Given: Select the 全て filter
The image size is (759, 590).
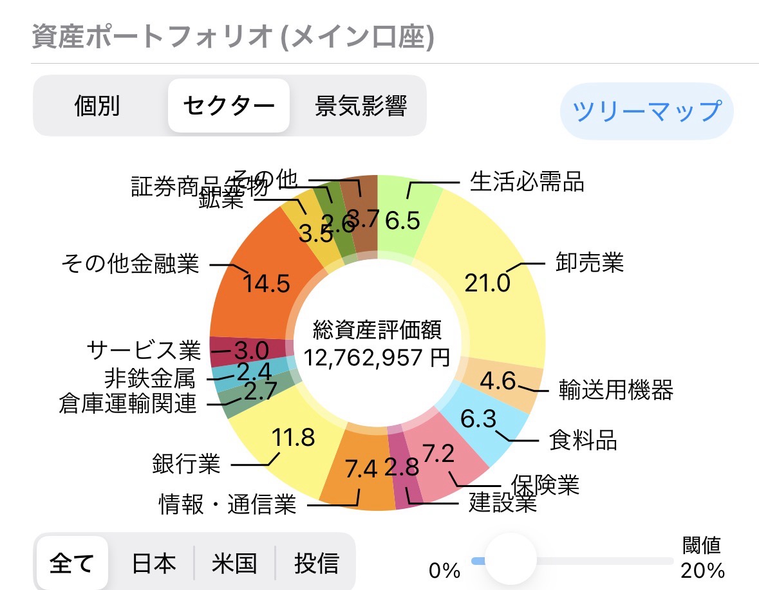Looking at the screenshot, I should click(71, 564).
